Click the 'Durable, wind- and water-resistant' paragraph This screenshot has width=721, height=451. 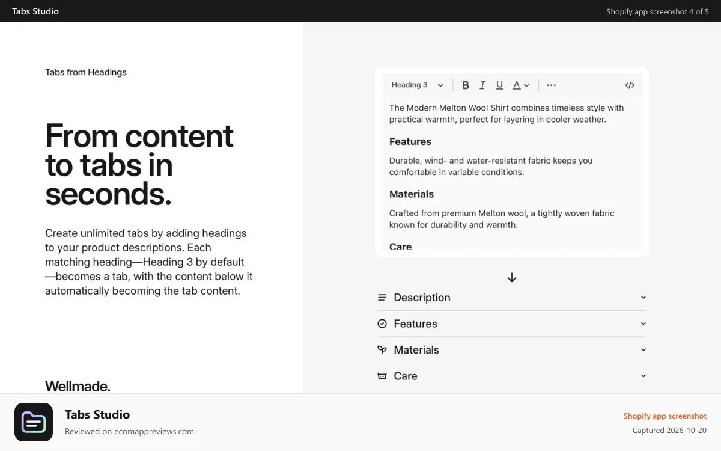pyautogui.click(x=491, y=166)
